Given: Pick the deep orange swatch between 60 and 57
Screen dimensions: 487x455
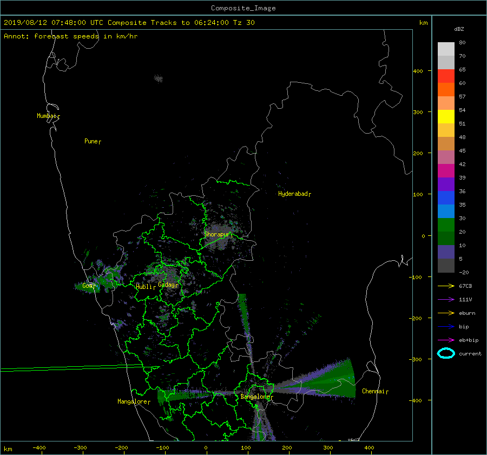Looking at the screenshot, I should (x=446, y=90).
